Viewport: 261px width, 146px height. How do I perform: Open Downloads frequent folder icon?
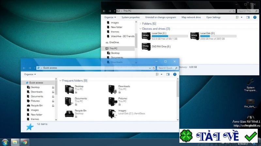coord(113,90)
